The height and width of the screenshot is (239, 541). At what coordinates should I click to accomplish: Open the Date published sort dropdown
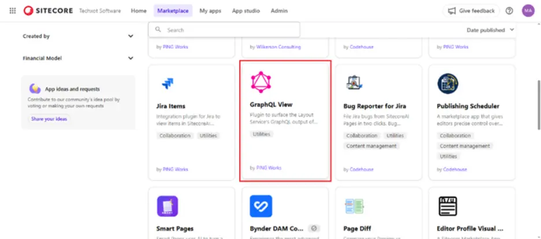click(490, 30)
